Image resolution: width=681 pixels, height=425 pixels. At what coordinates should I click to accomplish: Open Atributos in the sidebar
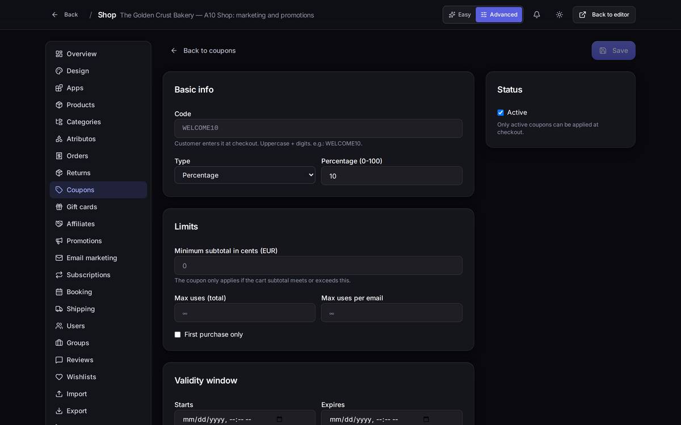click(98, 139)
